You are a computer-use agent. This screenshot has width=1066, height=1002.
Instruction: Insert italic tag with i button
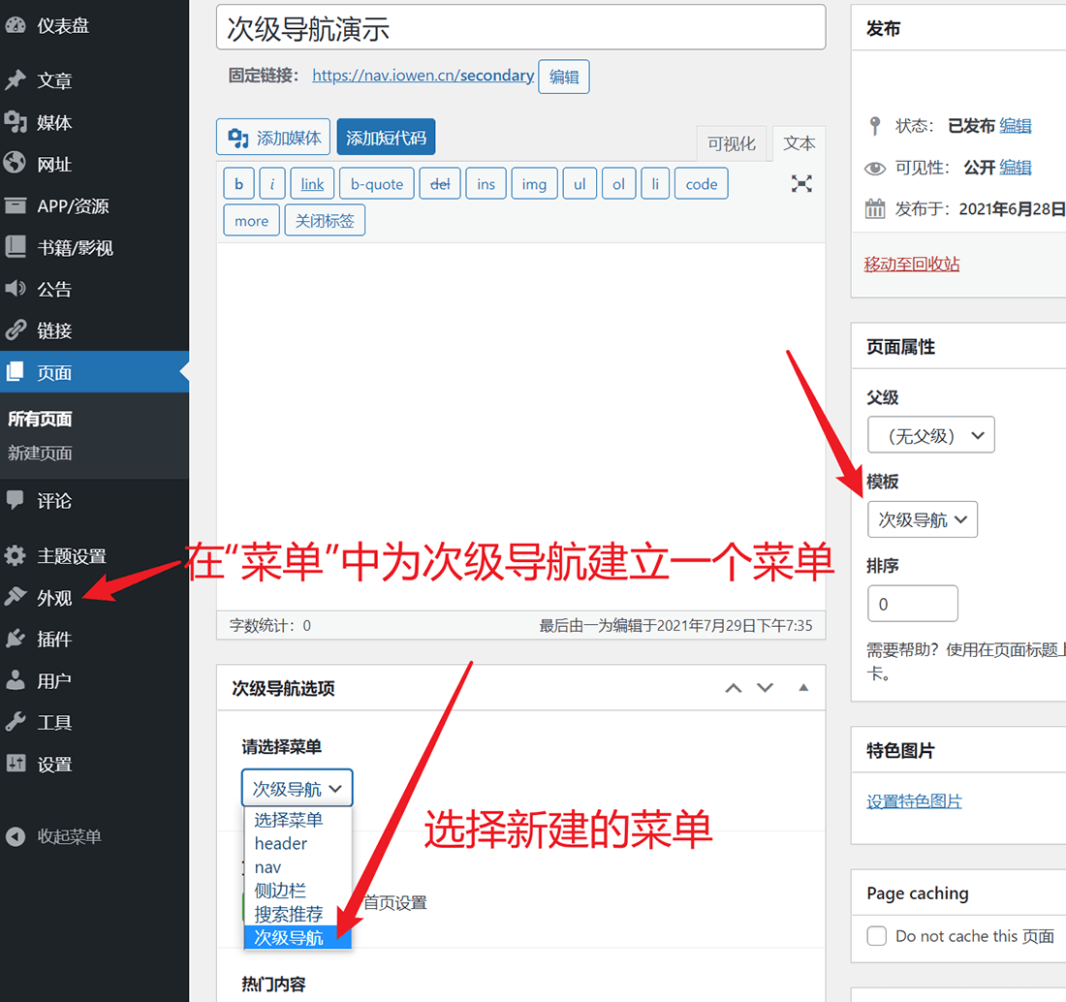(x=272, y=183)
